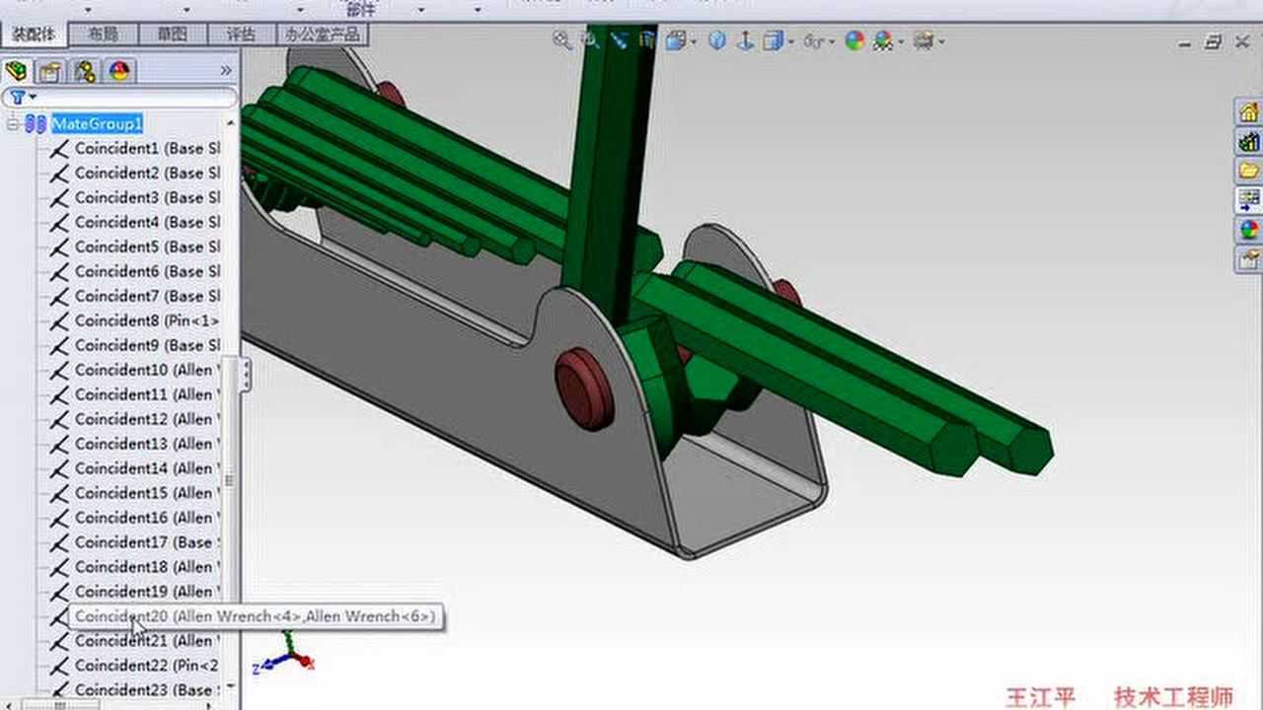The image size is (1263, 710).
Task: Open the FeatureManager design tree tab
Action: pos(16,71)
